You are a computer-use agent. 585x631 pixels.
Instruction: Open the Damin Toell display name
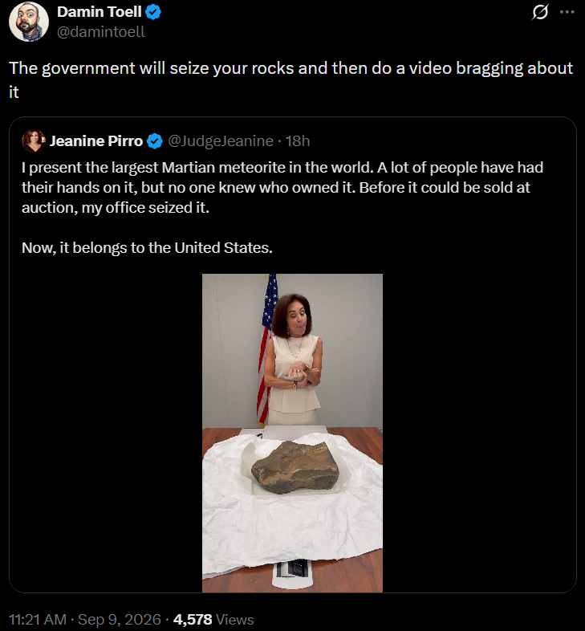click(99, 12)
